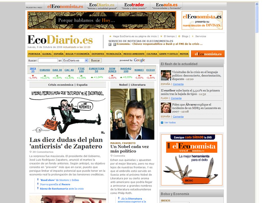This screenshot has width=271, height=203.
Task: Open the MOTOR section
Action: (184, 54)
